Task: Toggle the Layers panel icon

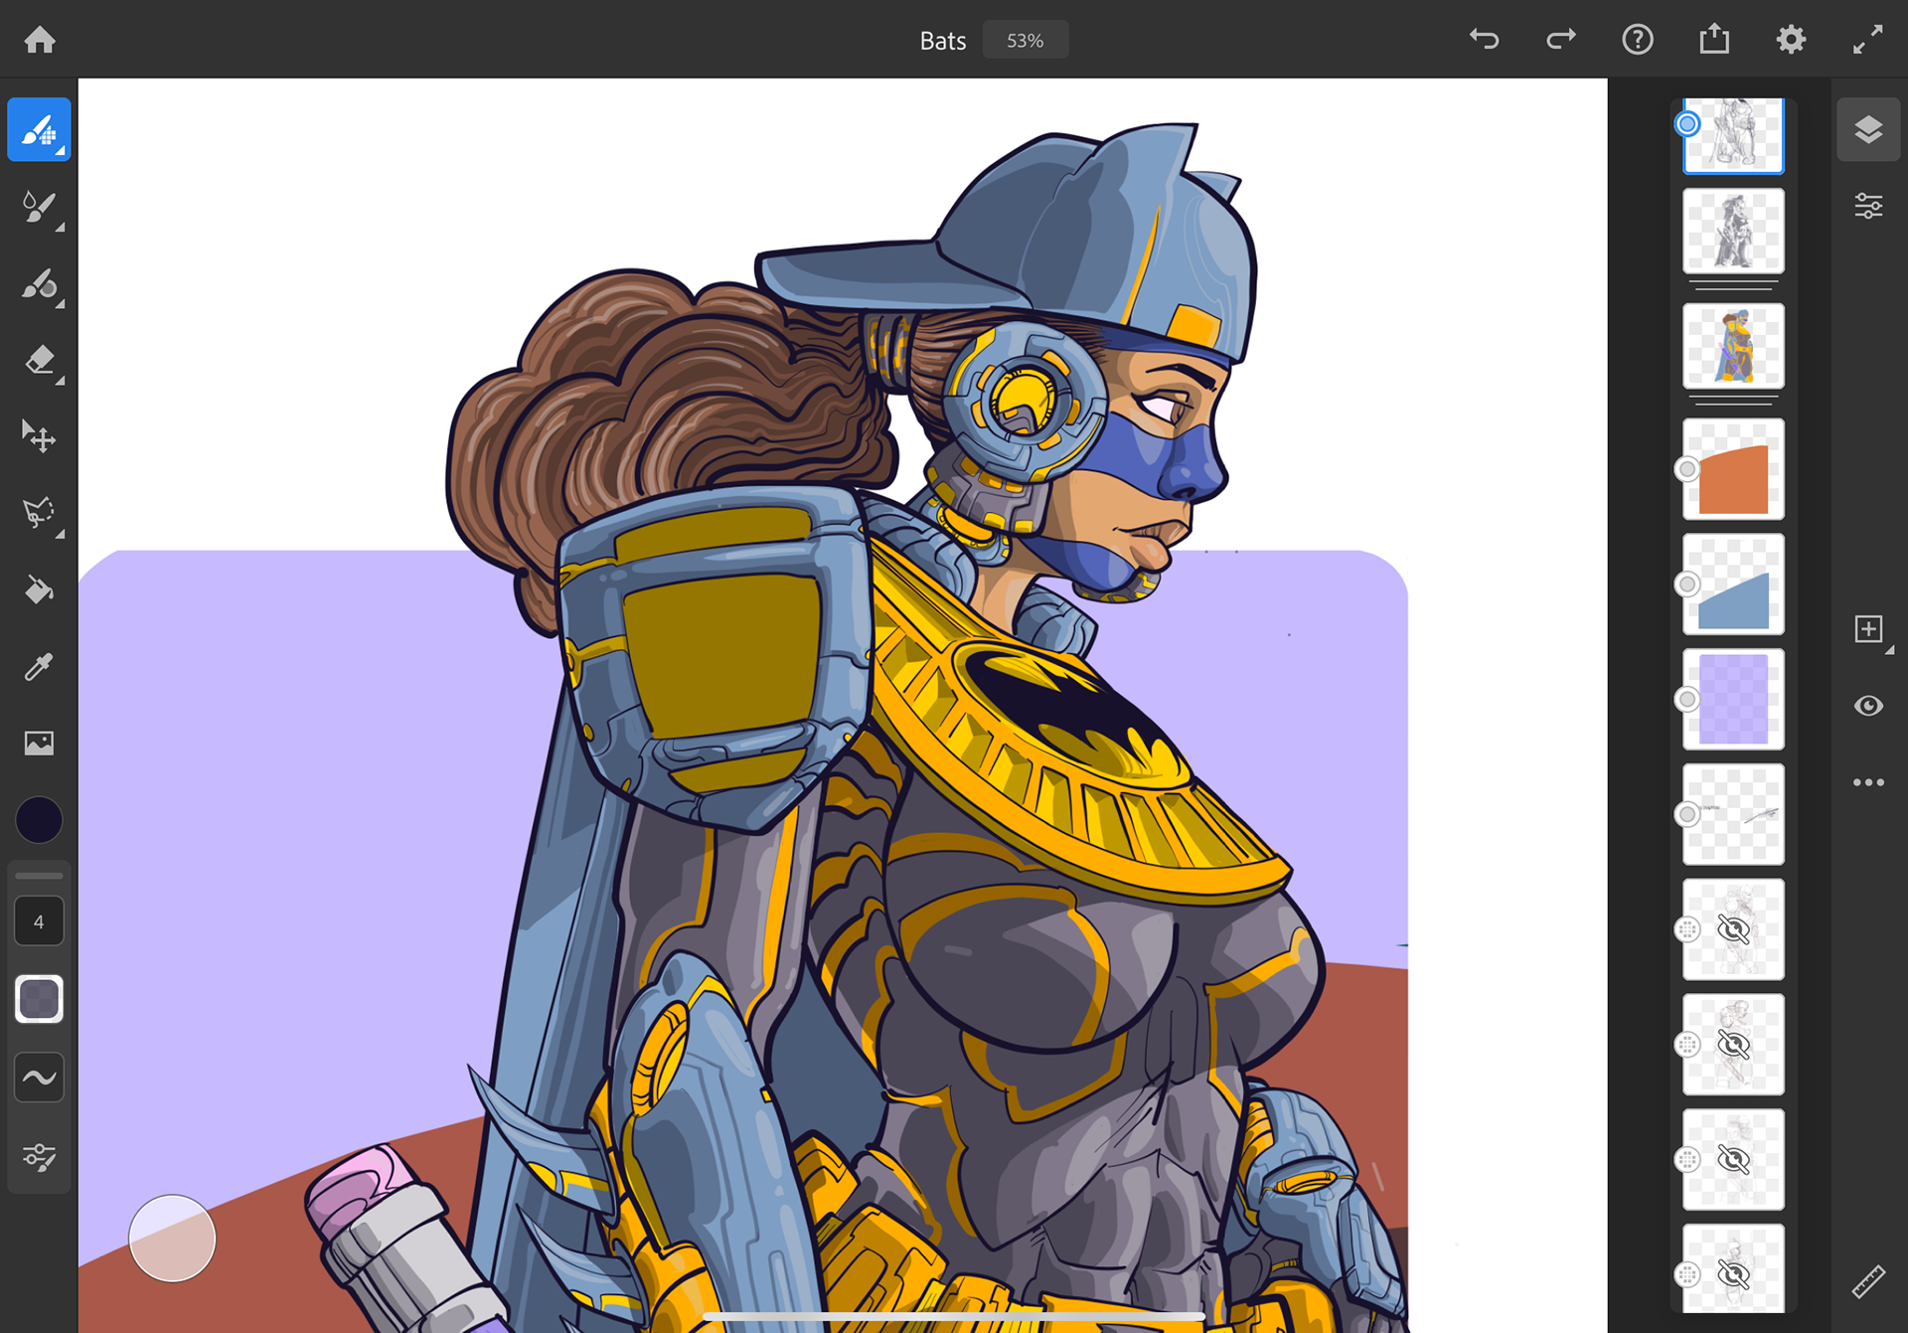Action: pos(1868,130)
